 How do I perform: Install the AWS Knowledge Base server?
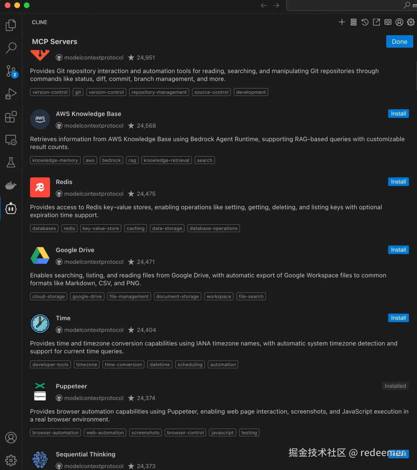(398, 113)
